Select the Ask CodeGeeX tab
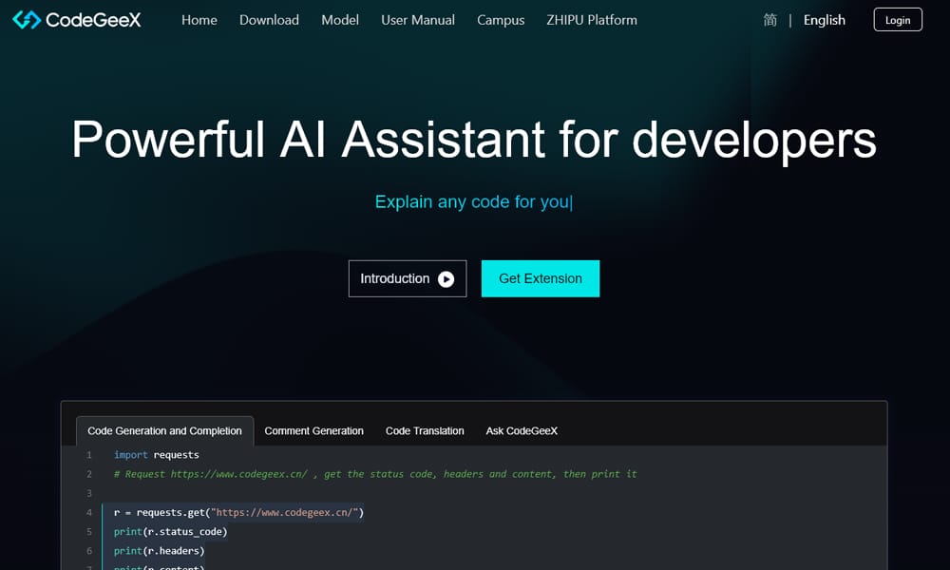Screen dimensions: 950x570 tap(521, 430)
